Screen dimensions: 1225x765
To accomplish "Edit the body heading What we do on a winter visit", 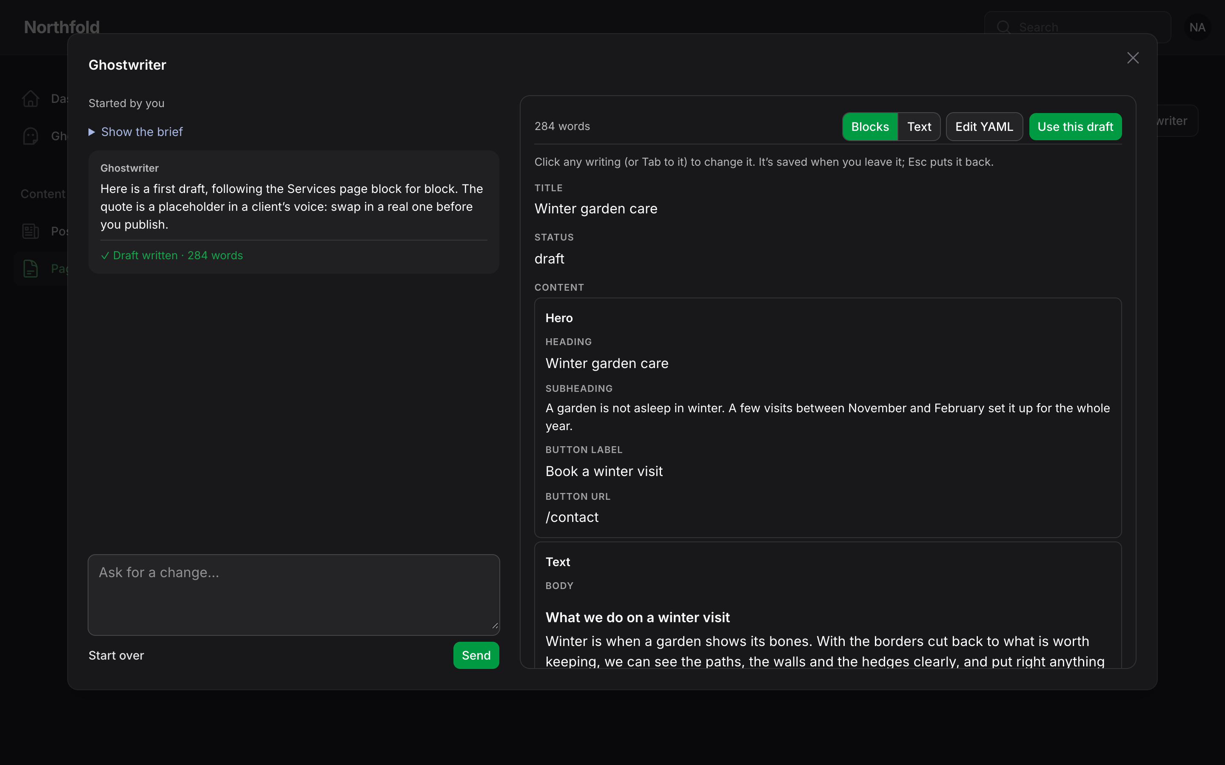I will [637, 617].
